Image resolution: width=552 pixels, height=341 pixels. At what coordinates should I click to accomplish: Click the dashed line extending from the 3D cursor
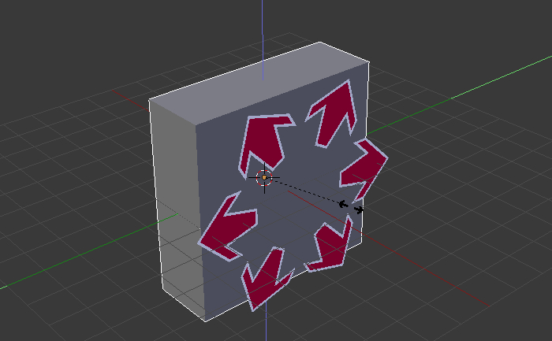tap(308, 192)
